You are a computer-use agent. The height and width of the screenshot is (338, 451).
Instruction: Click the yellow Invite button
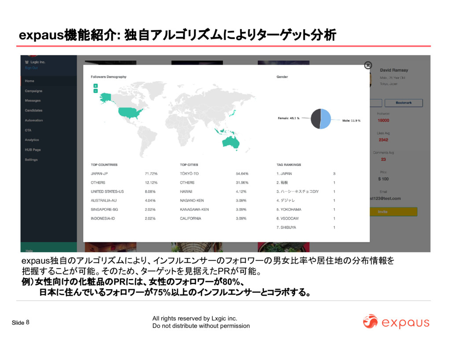pos(393,212)
